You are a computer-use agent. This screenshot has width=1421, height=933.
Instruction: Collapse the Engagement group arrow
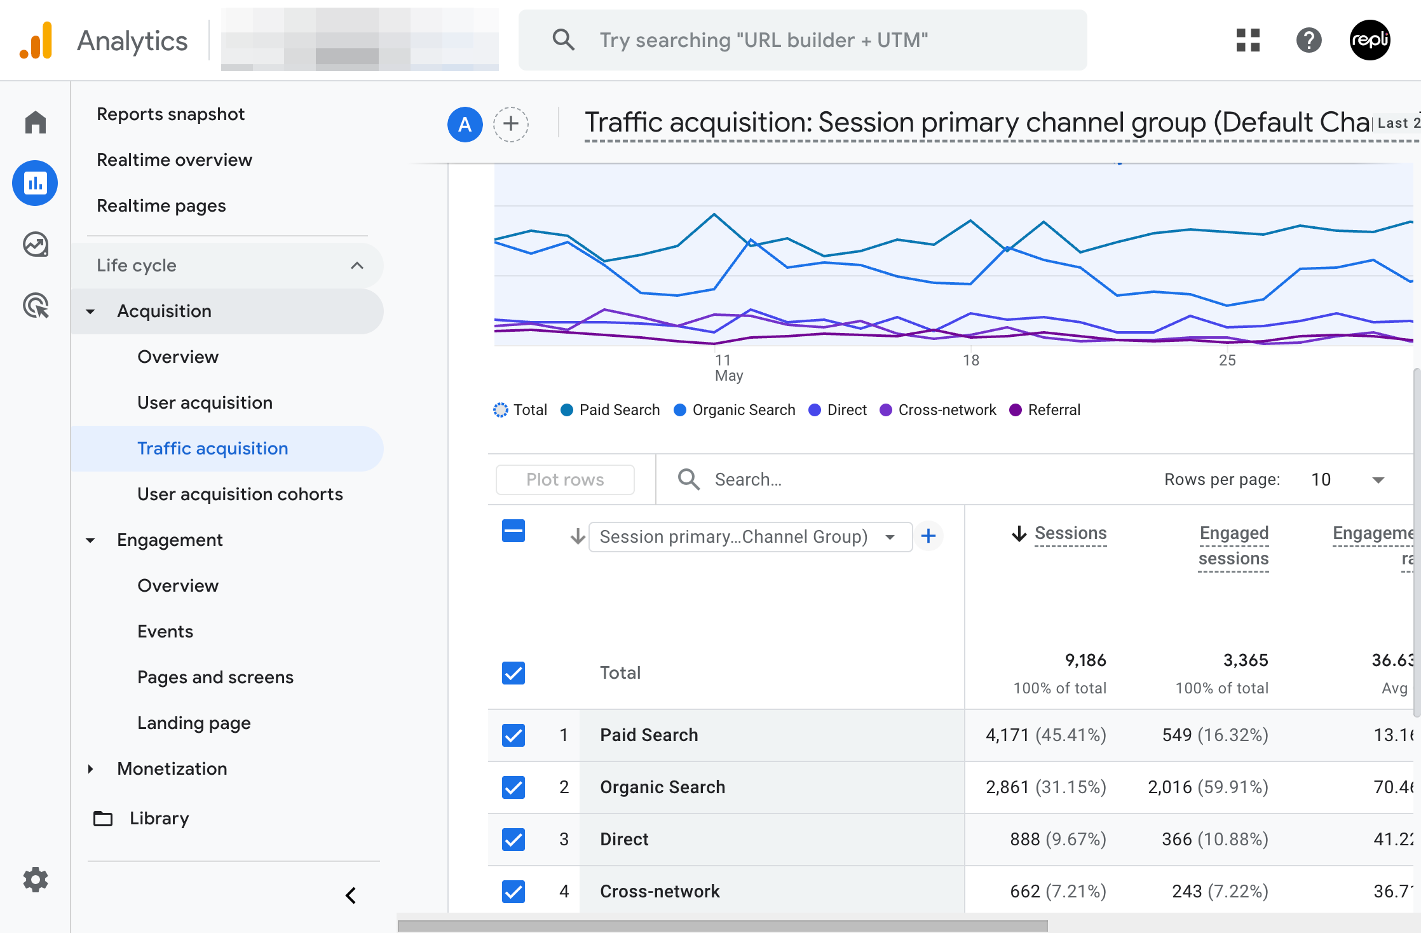point(90,540)
